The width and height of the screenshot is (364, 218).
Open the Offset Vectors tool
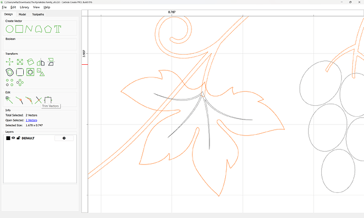[9, 72]
